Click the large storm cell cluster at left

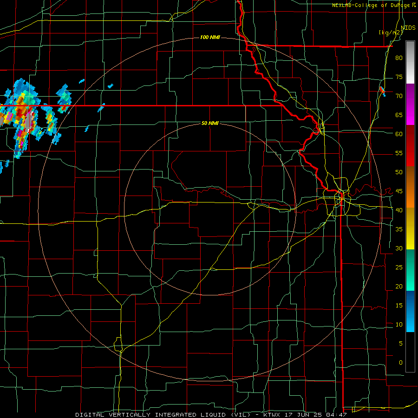pyautogui.click(x=23, y=118)
